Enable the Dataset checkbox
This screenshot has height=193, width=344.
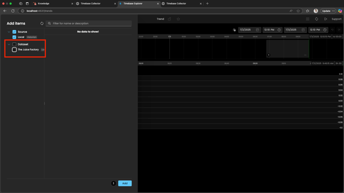[x=14, y=44]
